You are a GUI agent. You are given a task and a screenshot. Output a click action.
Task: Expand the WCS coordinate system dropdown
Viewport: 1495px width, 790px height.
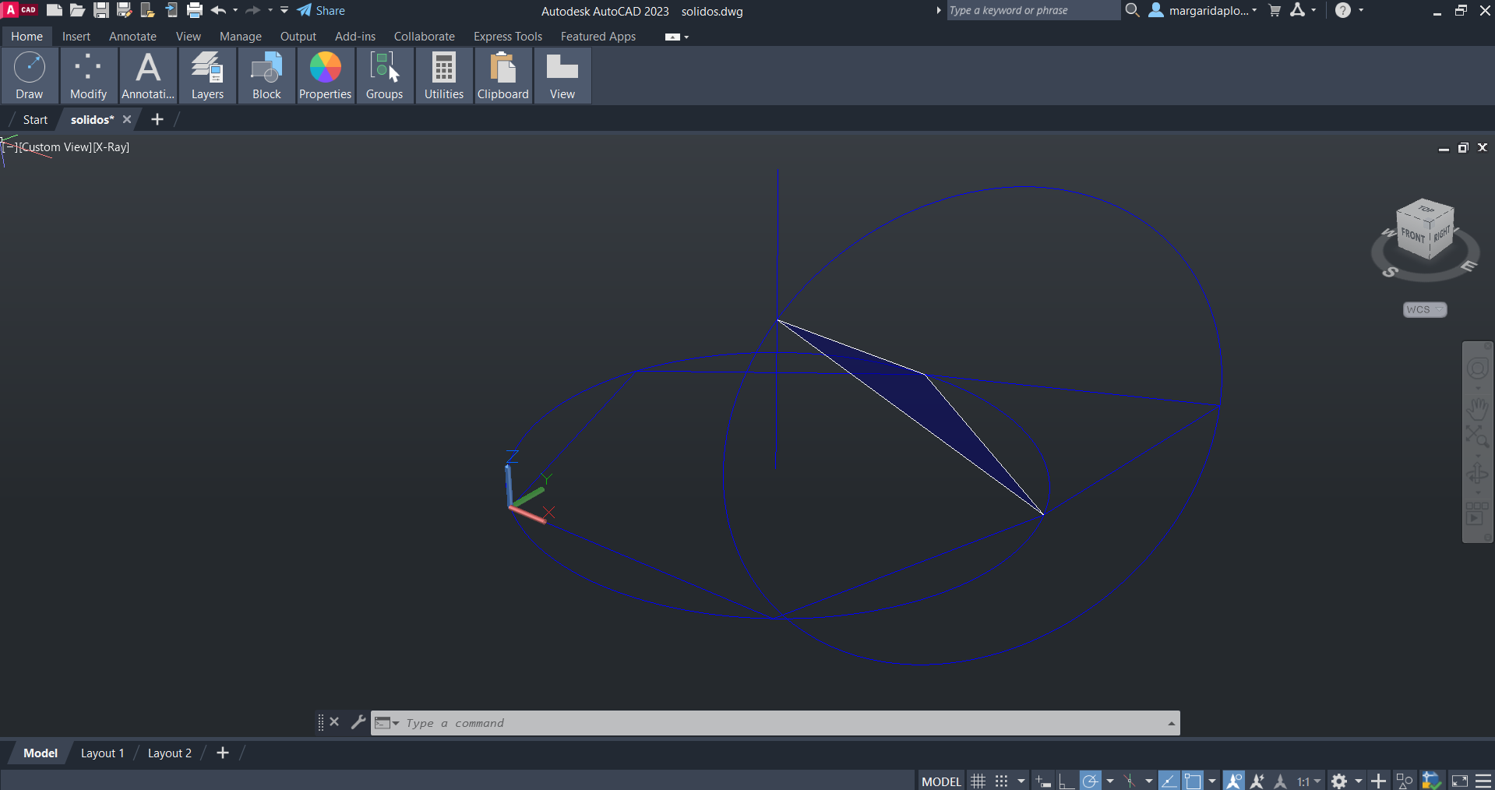(1425, 309)
